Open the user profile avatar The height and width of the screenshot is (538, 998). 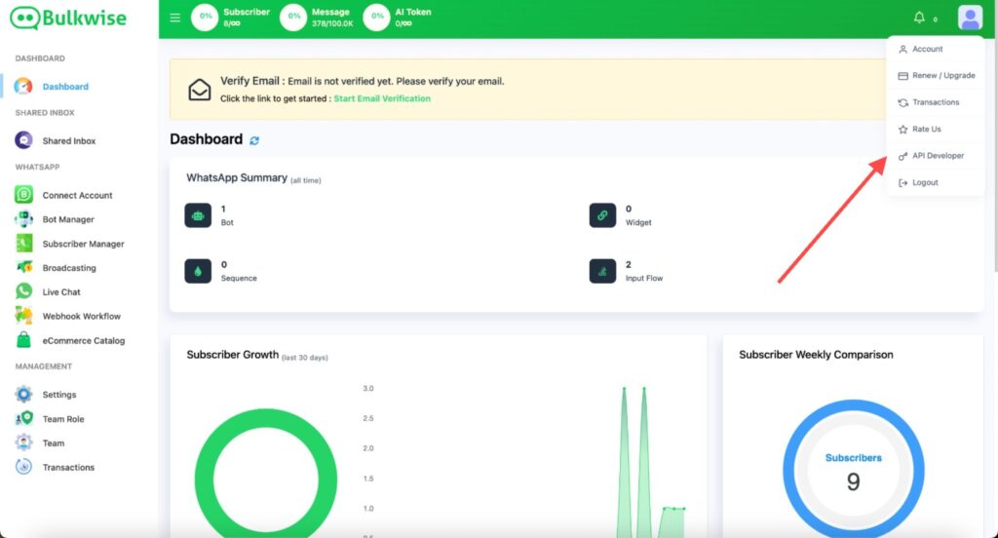coord(970,18)
